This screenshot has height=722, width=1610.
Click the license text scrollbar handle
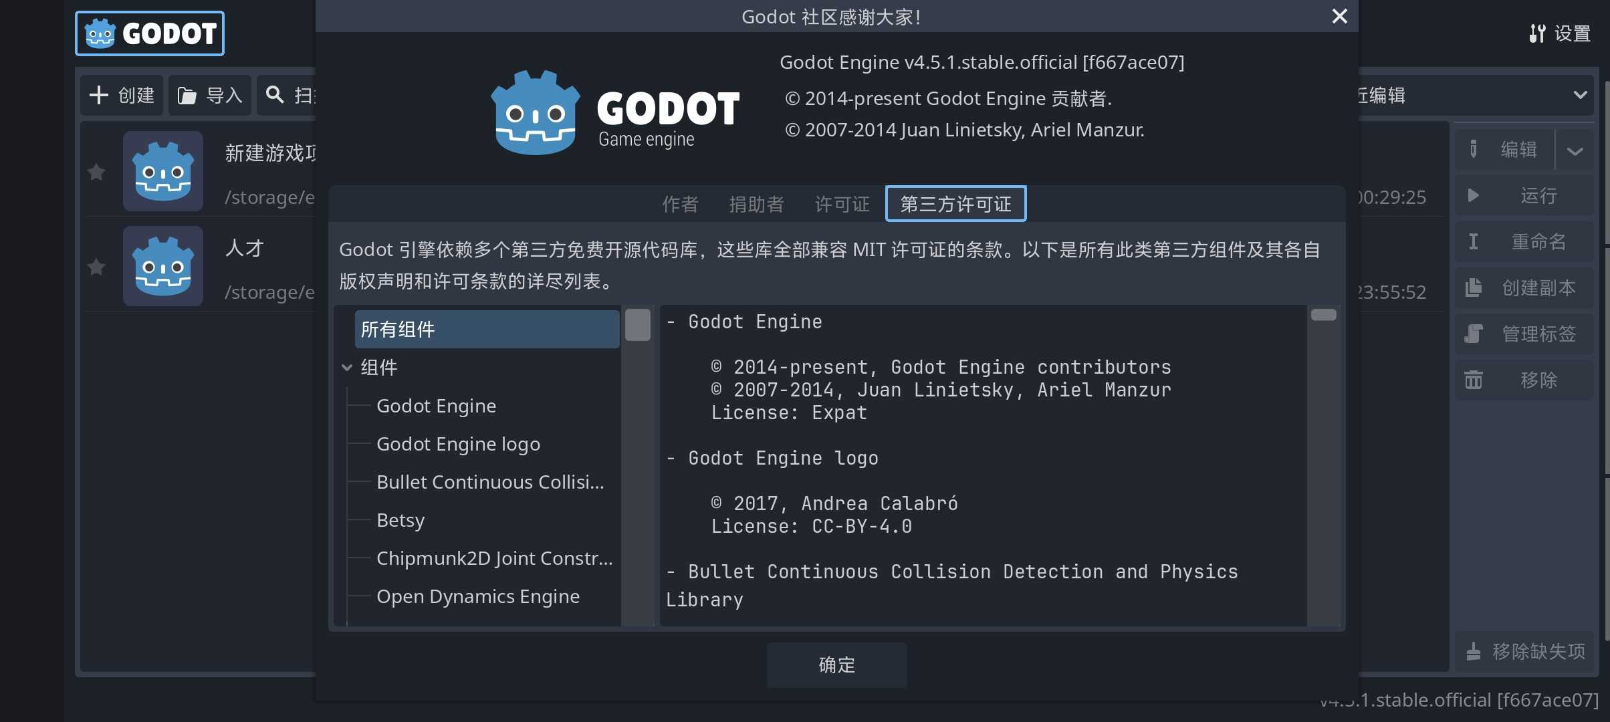pos(1323,315)
